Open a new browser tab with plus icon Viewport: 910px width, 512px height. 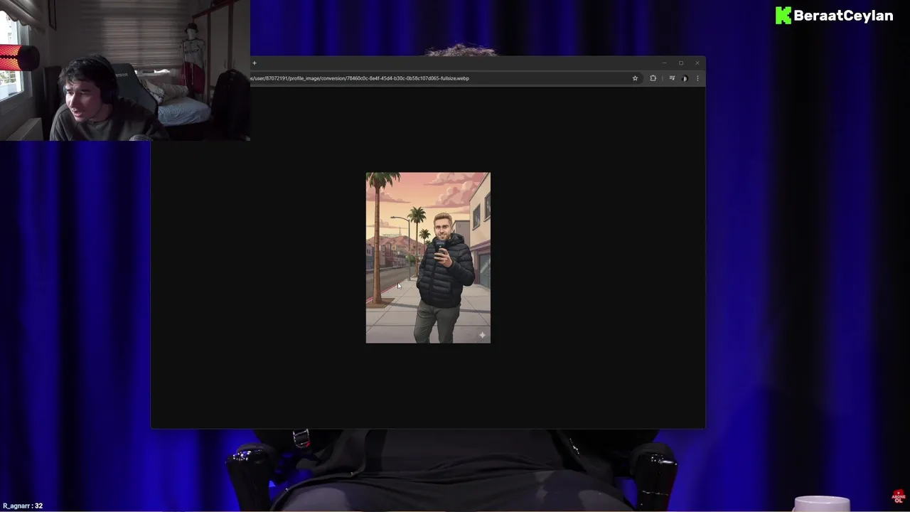(255, 63)
